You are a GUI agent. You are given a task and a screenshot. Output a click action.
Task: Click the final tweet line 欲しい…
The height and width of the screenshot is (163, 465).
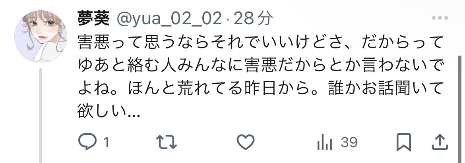pyautogui.click(x=108, y=111)
